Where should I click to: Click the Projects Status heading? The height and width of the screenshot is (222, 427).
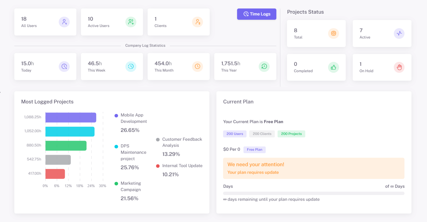305,12
